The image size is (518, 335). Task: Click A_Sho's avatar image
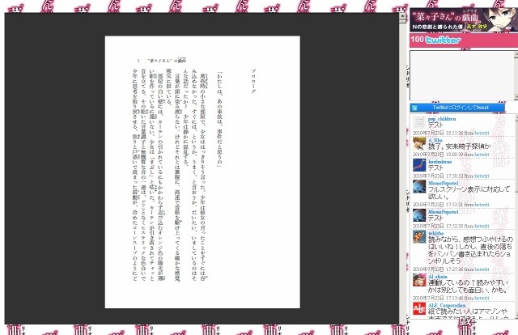pos(419,144)
